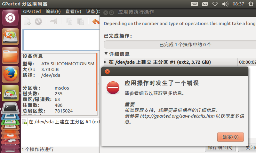Open the Files folder launcher icon
The width and height of the screenshot is (256, 153).
point(10,55)
